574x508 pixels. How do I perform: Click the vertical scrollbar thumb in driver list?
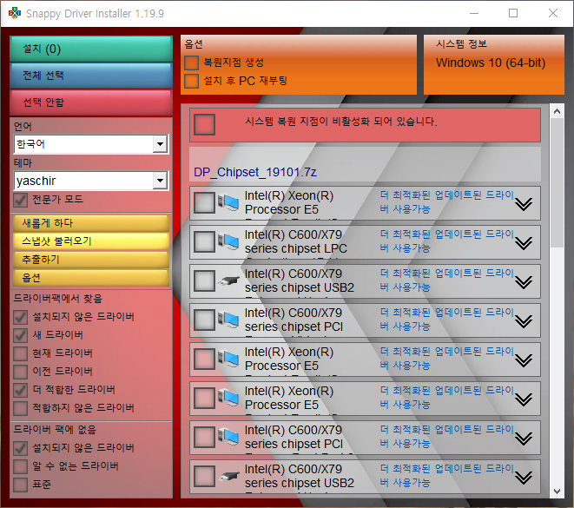557,182
